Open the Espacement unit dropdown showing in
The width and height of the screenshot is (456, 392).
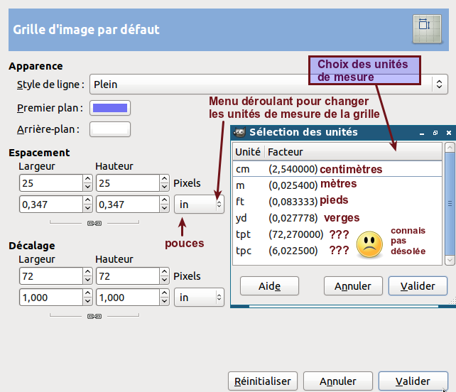click(199, 205)
